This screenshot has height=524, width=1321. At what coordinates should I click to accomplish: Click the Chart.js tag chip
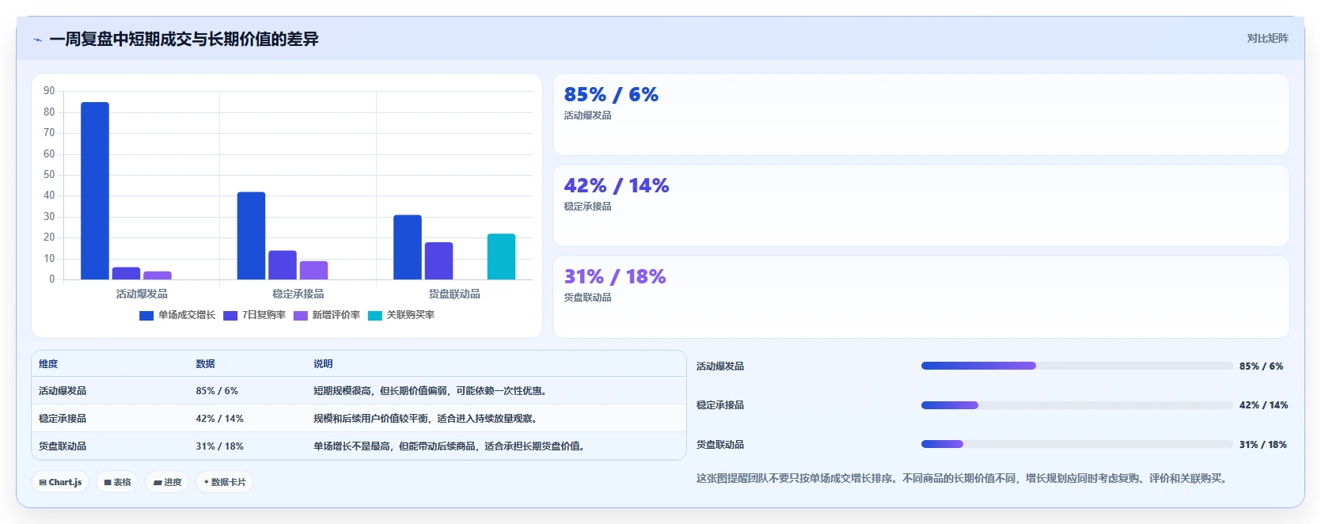tap(60, 482)
